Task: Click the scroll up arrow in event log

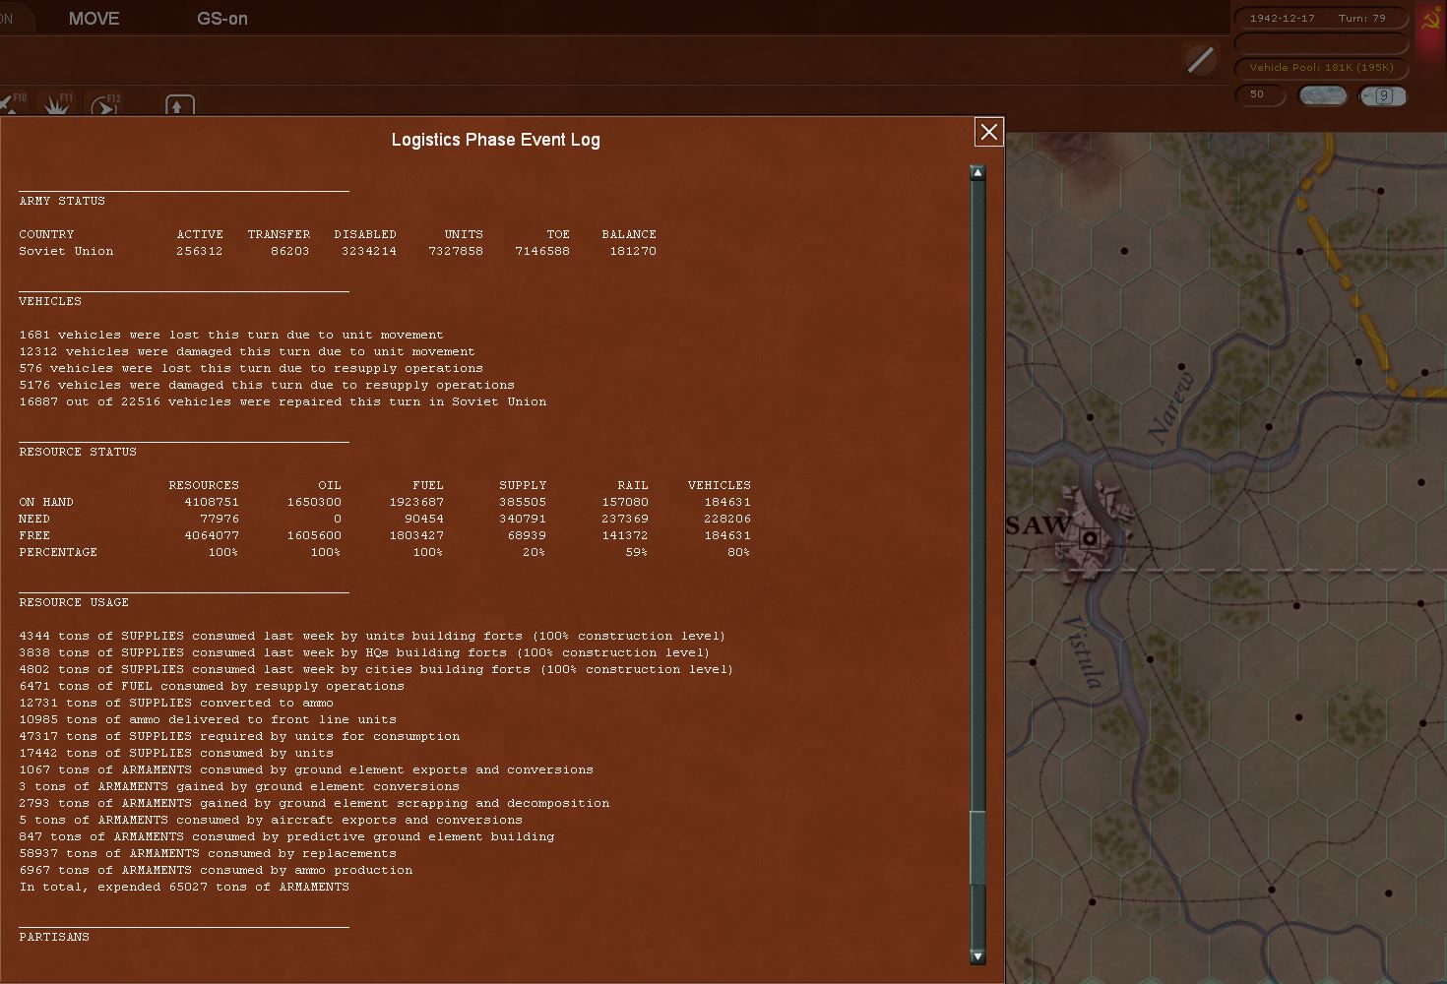Action: point(977,173)
